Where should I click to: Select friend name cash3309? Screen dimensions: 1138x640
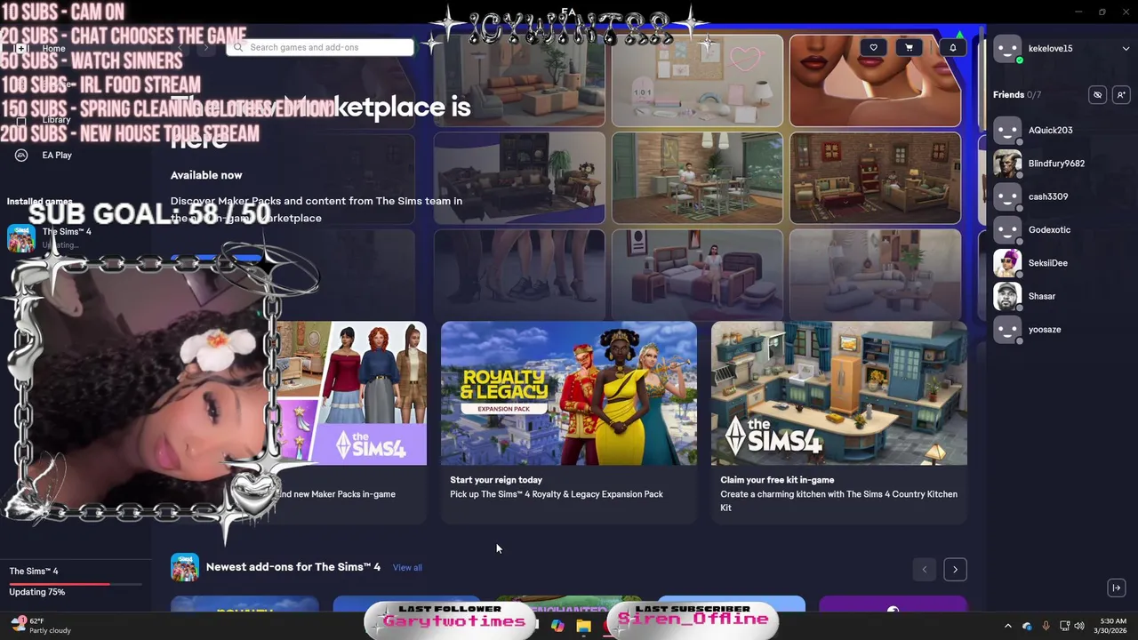(x=1048, y=196)
